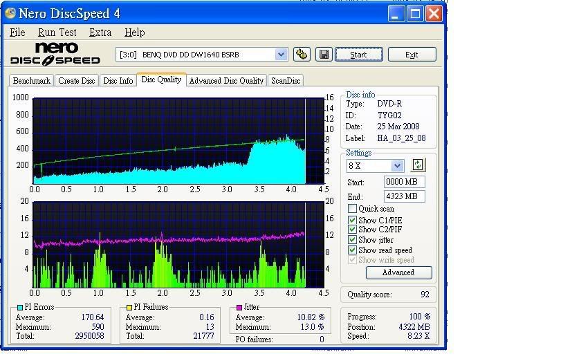This screenshot has width=581, height=363.
Task: Click the Quality score value 92
Action: coord(425,295)
